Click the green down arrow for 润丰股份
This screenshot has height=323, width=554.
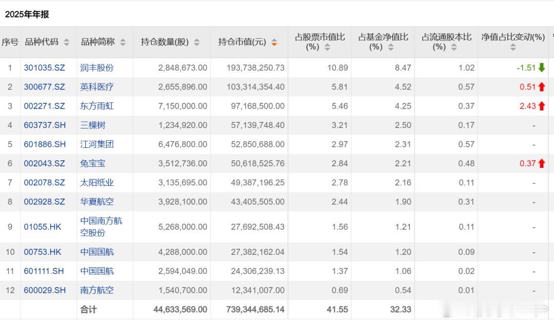542,68
